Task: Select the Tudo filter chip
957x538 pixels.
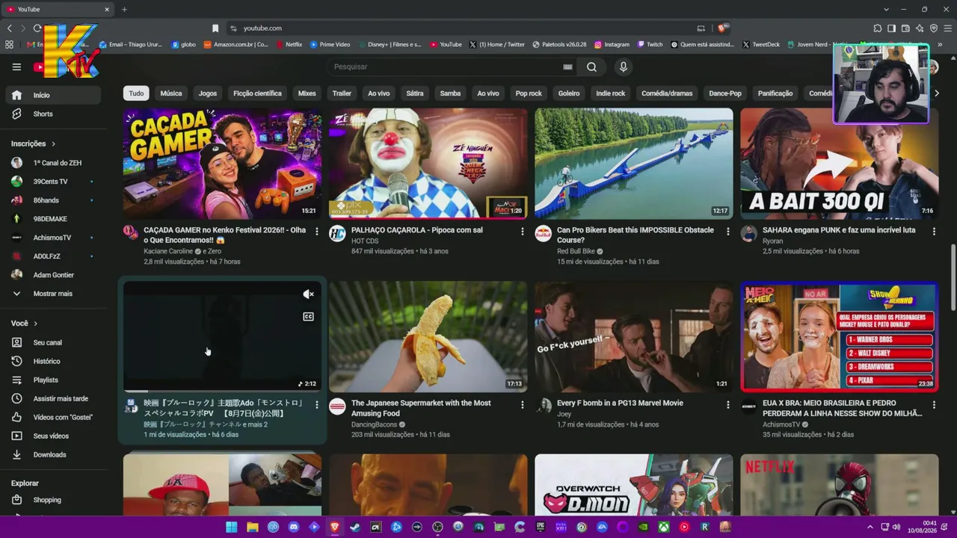Action: pos(136,93)
